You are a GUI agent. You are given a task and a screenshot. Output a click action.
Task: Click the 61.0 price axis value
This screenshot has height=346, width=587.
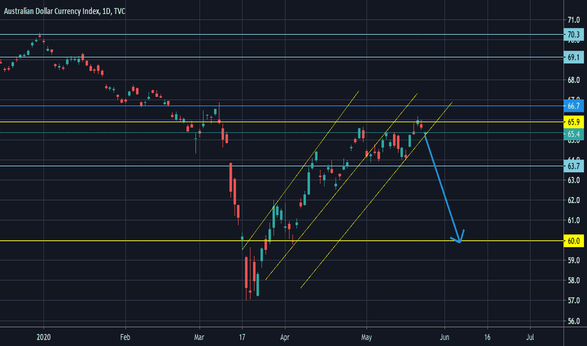(x=574, y=220)
